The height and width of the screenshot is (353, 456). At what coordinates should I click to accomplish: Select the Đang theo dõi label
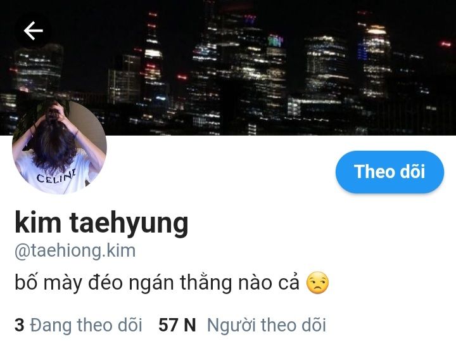click(x=86, y=325)
